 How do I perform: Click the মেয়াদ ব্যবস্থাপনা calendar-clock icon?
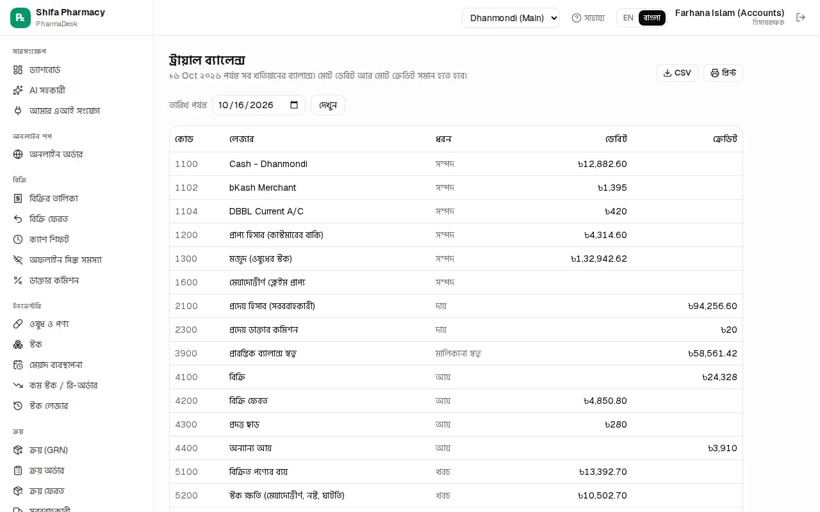(x=18, y=365)
